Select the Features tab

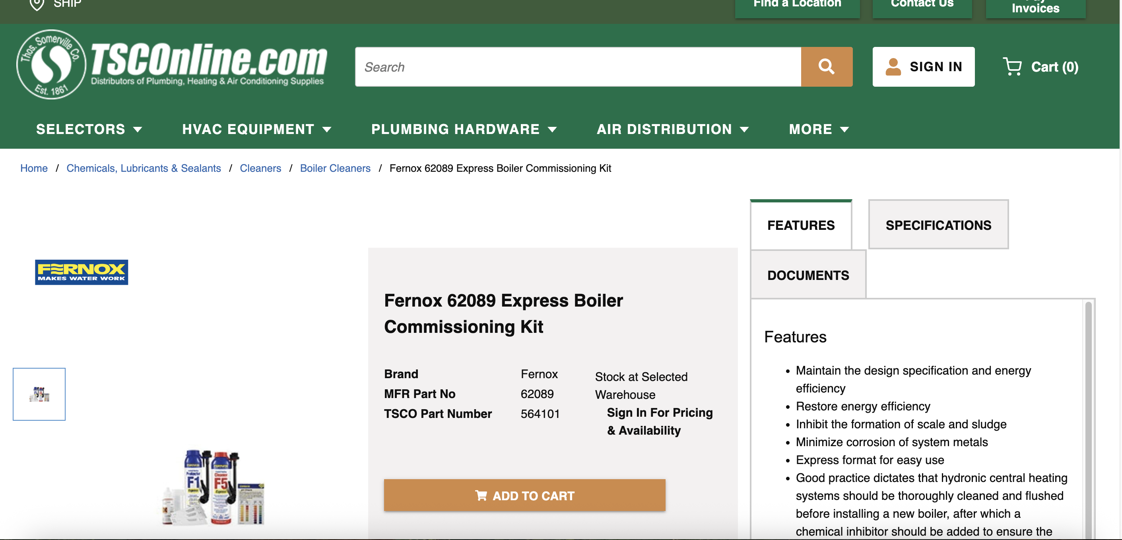click(x=801, y=225)
